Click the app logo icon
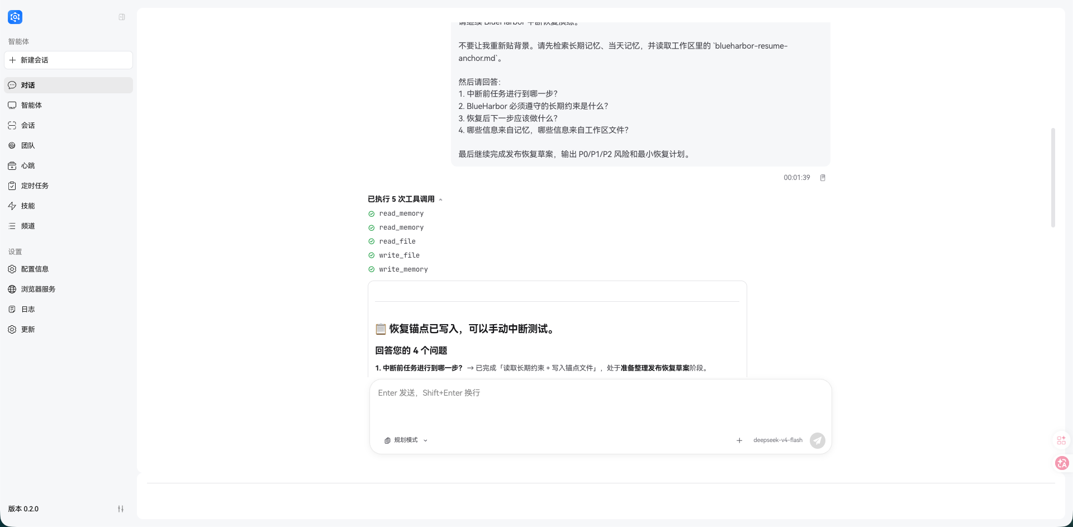This screenshot has height=527, width=1073. (x=15, y=17)
